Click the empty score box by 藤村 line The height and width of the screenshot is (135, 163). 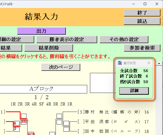[59, 116]
